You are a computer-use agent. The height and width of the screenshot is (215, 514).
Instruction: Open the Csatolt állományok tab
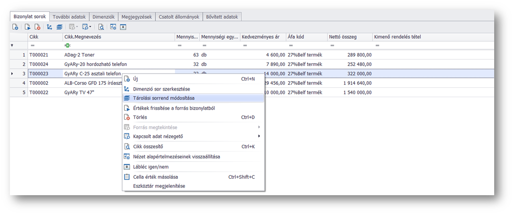178,17
